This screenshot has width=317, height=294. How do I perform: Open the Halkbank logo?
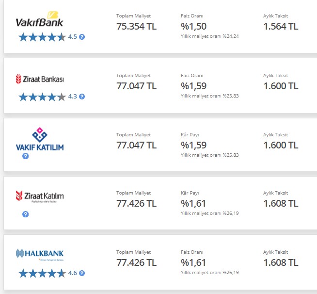(x=40, y=255)
